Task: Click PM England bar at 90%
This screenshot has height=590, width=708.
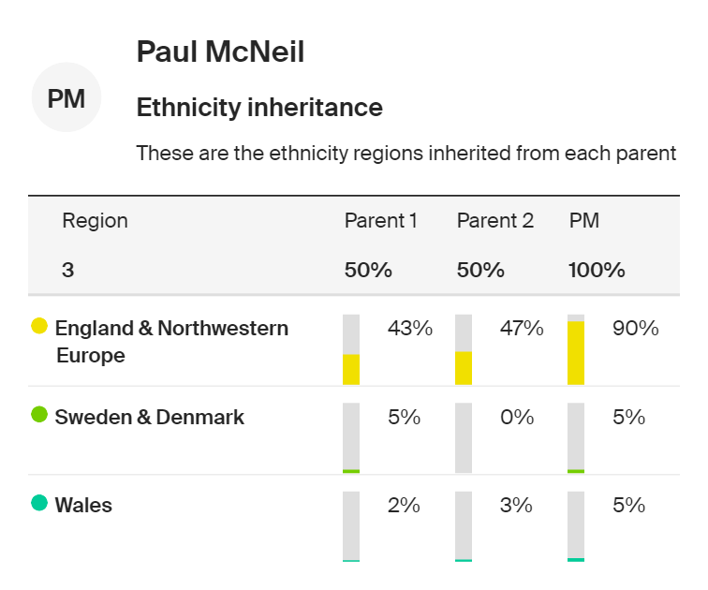Action: click(576, 349)
